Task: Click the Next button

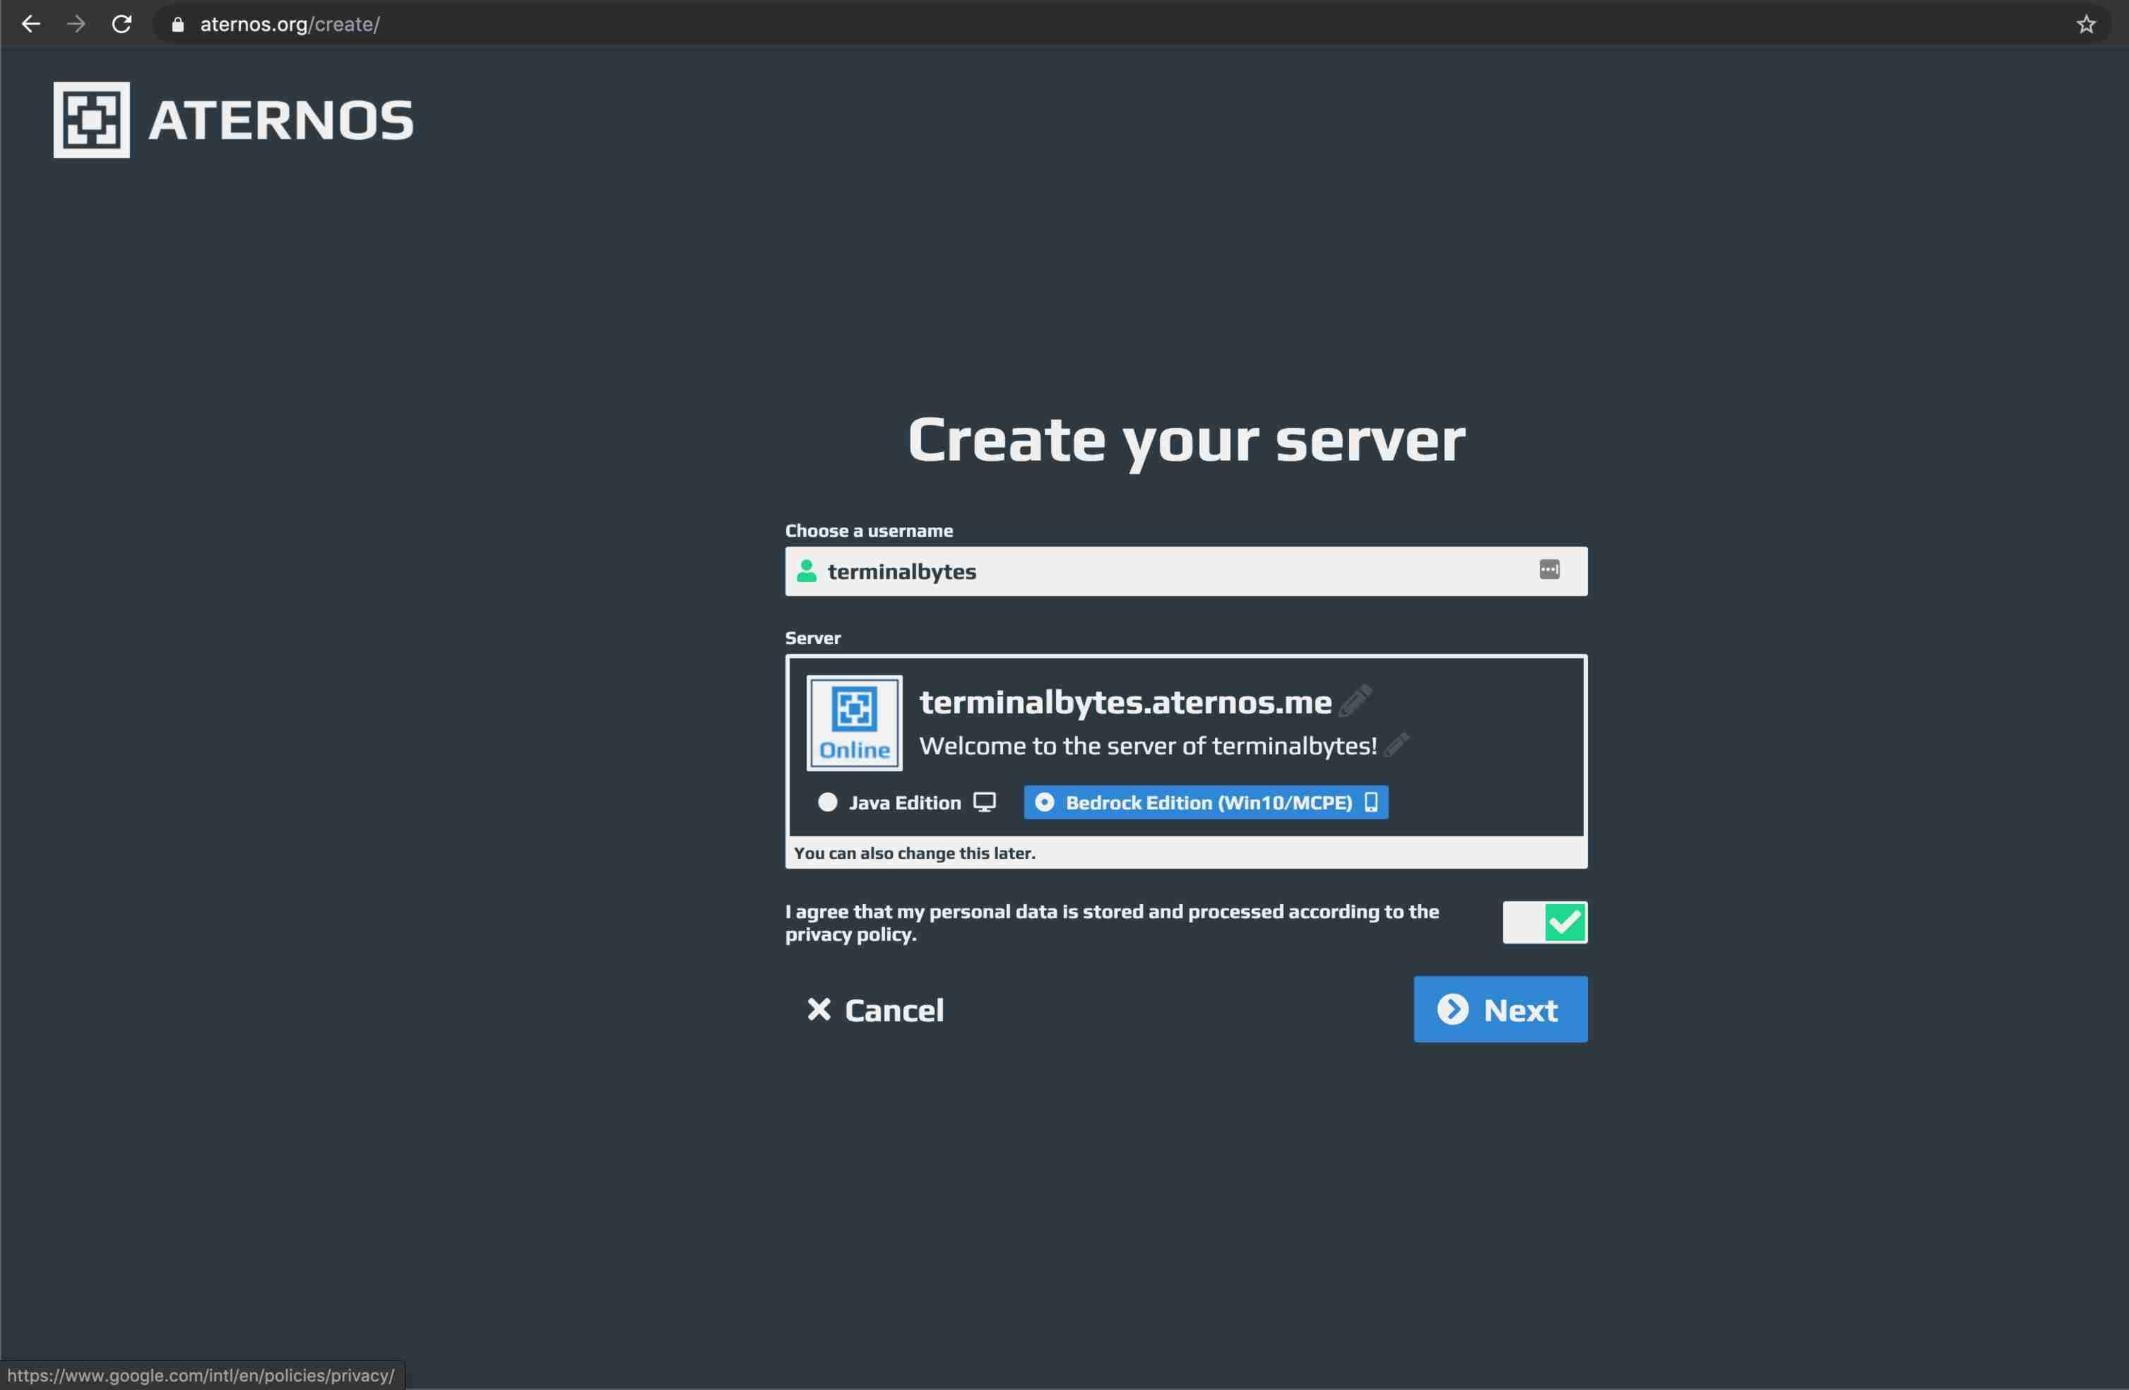Action: pyautogui.click(x=1500, y=1009)
